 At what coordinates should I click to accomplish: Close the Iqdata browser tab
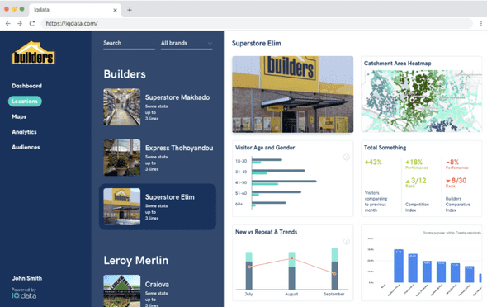tap(115, 10)
